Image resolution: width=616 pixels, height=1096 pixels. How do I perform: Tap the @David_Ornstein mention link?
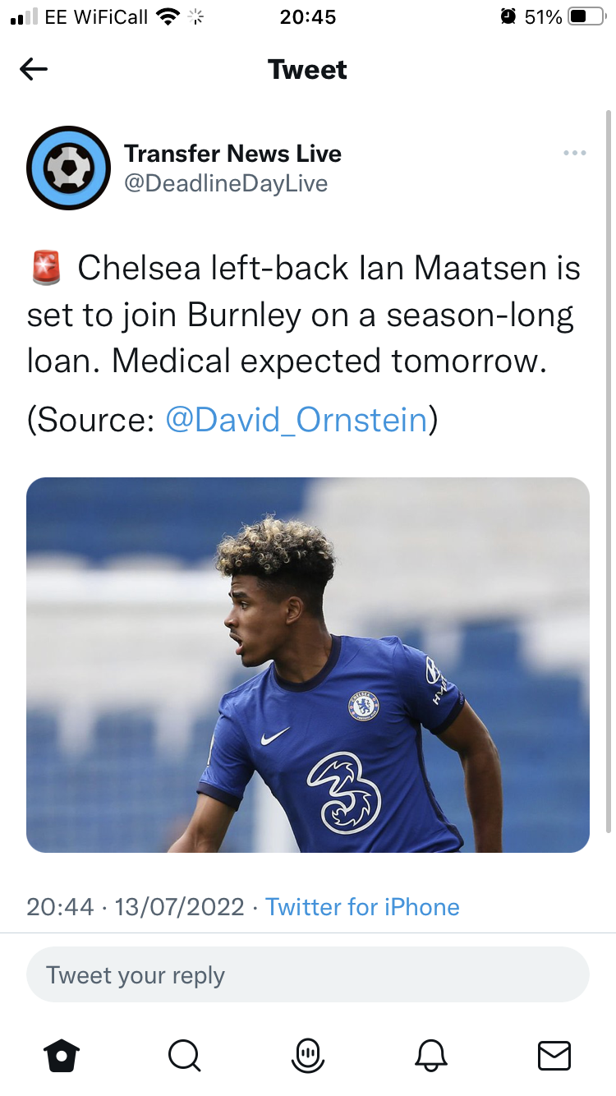pyautogui.click(x=297, y=420)
